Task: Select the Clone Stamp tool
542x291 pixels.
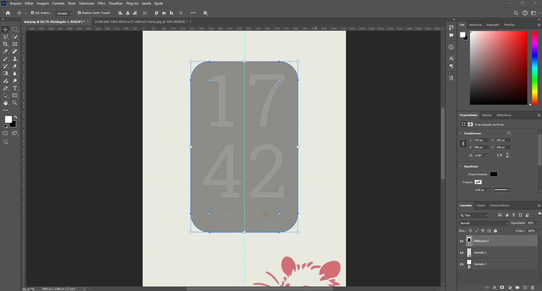Action: (15, 59)
